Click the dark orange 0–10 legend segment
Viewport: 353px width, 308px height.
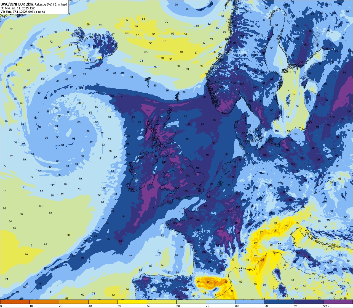tap(15, 302)
